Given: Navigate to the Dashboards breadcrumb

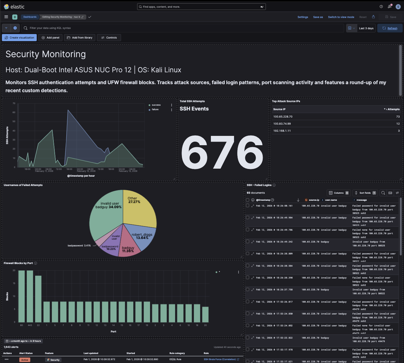Looking at the screenshot, I should [30, 17].
